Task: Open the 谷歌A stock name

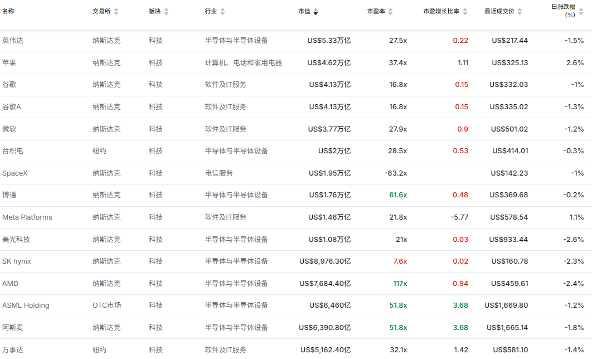Action: click(12, 107)
